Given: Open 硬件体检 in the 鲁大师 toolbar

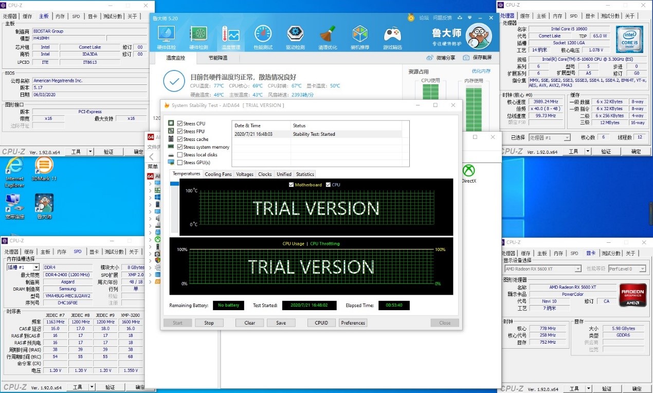Looking at the screenshot, I should coord(166,38).
